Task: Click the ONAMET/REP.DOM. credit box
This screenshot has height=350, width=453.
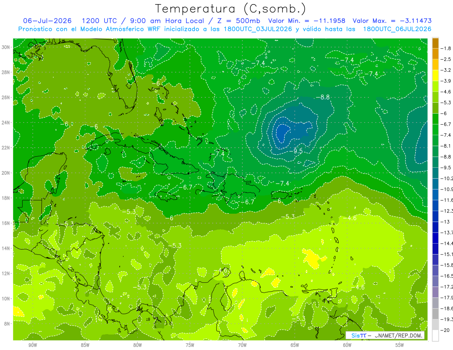Action: (x=385, y=335)
